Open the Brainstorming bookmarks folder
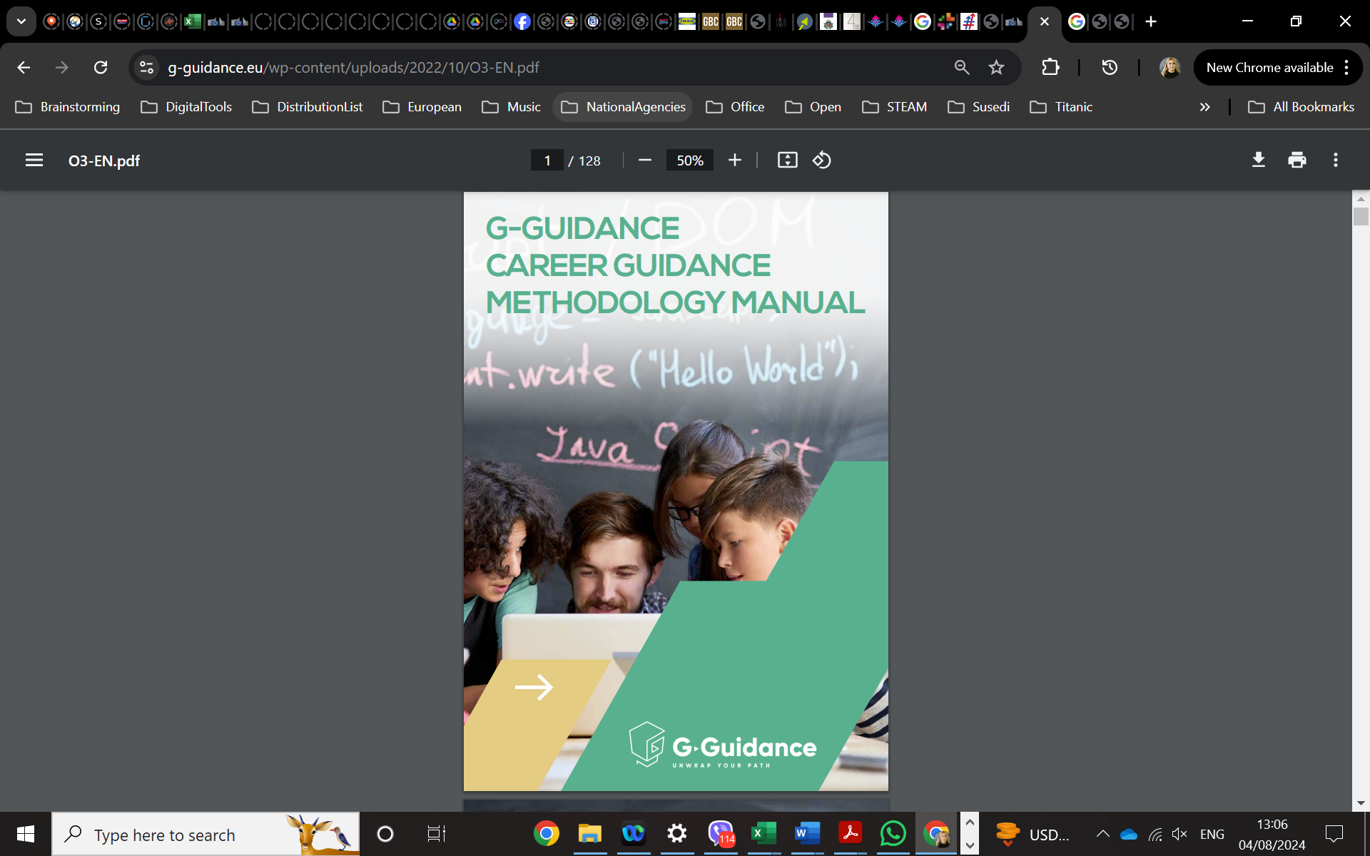 click(x=68, y=107)
